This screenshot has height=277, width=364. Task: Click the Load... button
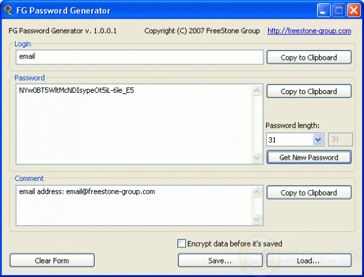click(x=309, y=260)
